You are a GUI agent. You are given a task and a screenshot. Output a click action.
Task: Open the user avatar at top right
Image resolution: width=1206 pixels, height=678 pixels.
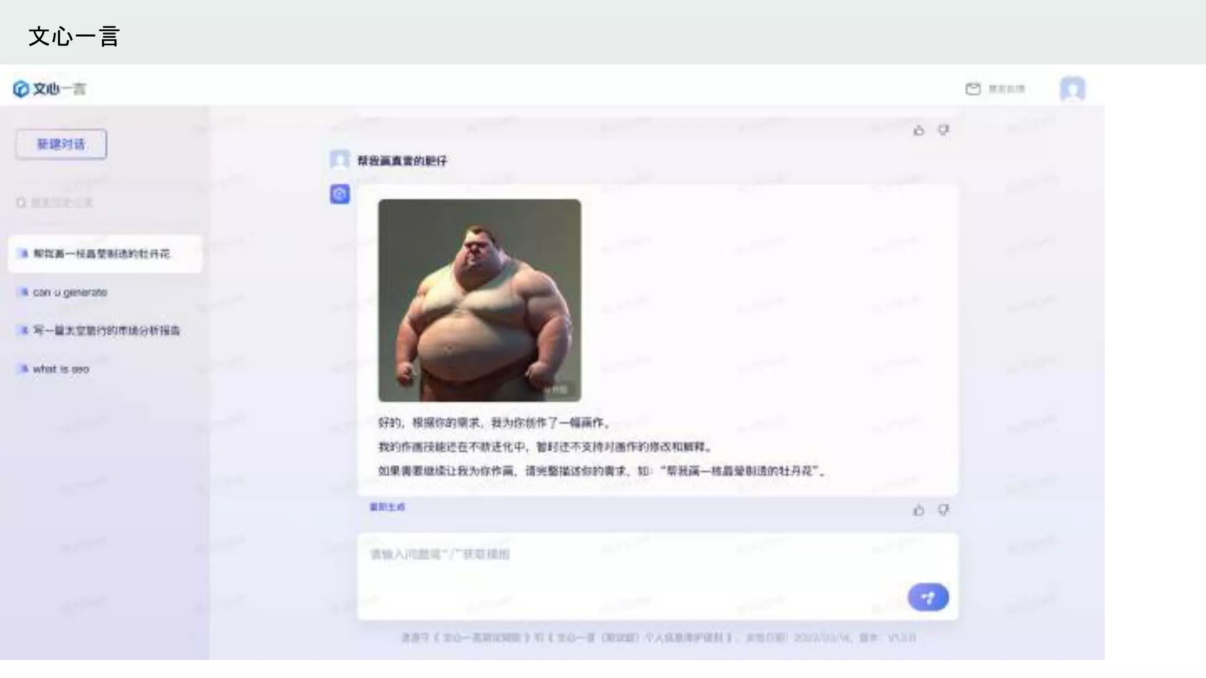[1072, 89]
